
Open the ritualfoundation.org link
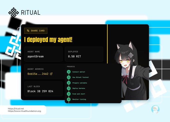[x=24, y=111]
